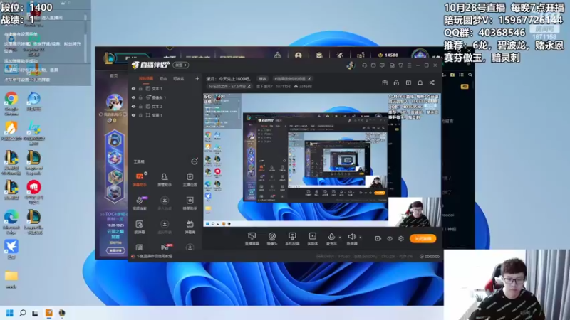The width and height of the screenshot is (570, 320).
Task: Open the notification bell icon
Action: [x=420, y=82]
